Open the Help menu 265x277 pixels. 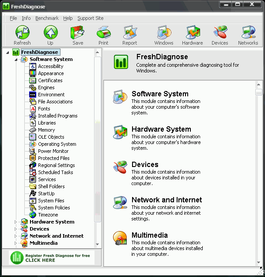point(68,18)
